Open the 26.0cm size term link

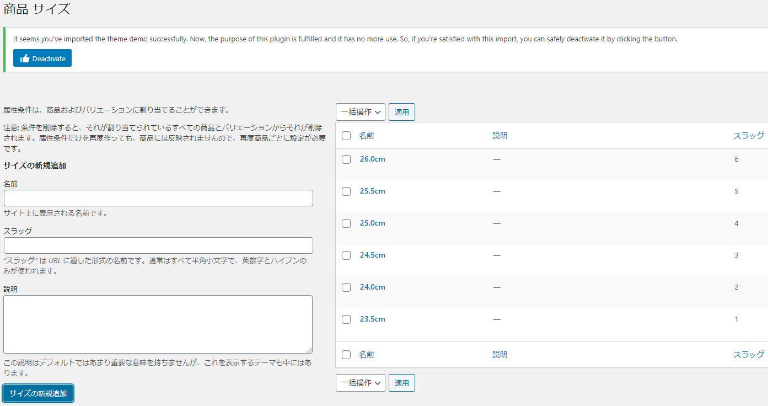[x=372, y=159]
